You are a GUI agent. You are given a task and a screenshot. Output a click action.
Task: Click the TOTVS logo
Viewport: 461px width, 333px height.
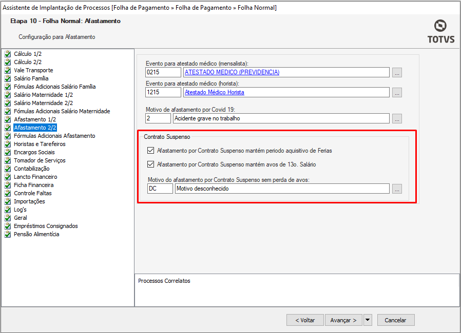440,31
